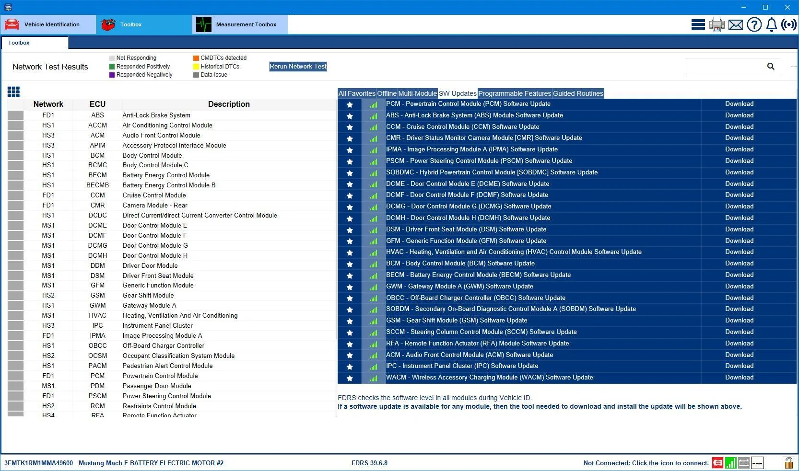Open the Programmable Features tab

515,93
